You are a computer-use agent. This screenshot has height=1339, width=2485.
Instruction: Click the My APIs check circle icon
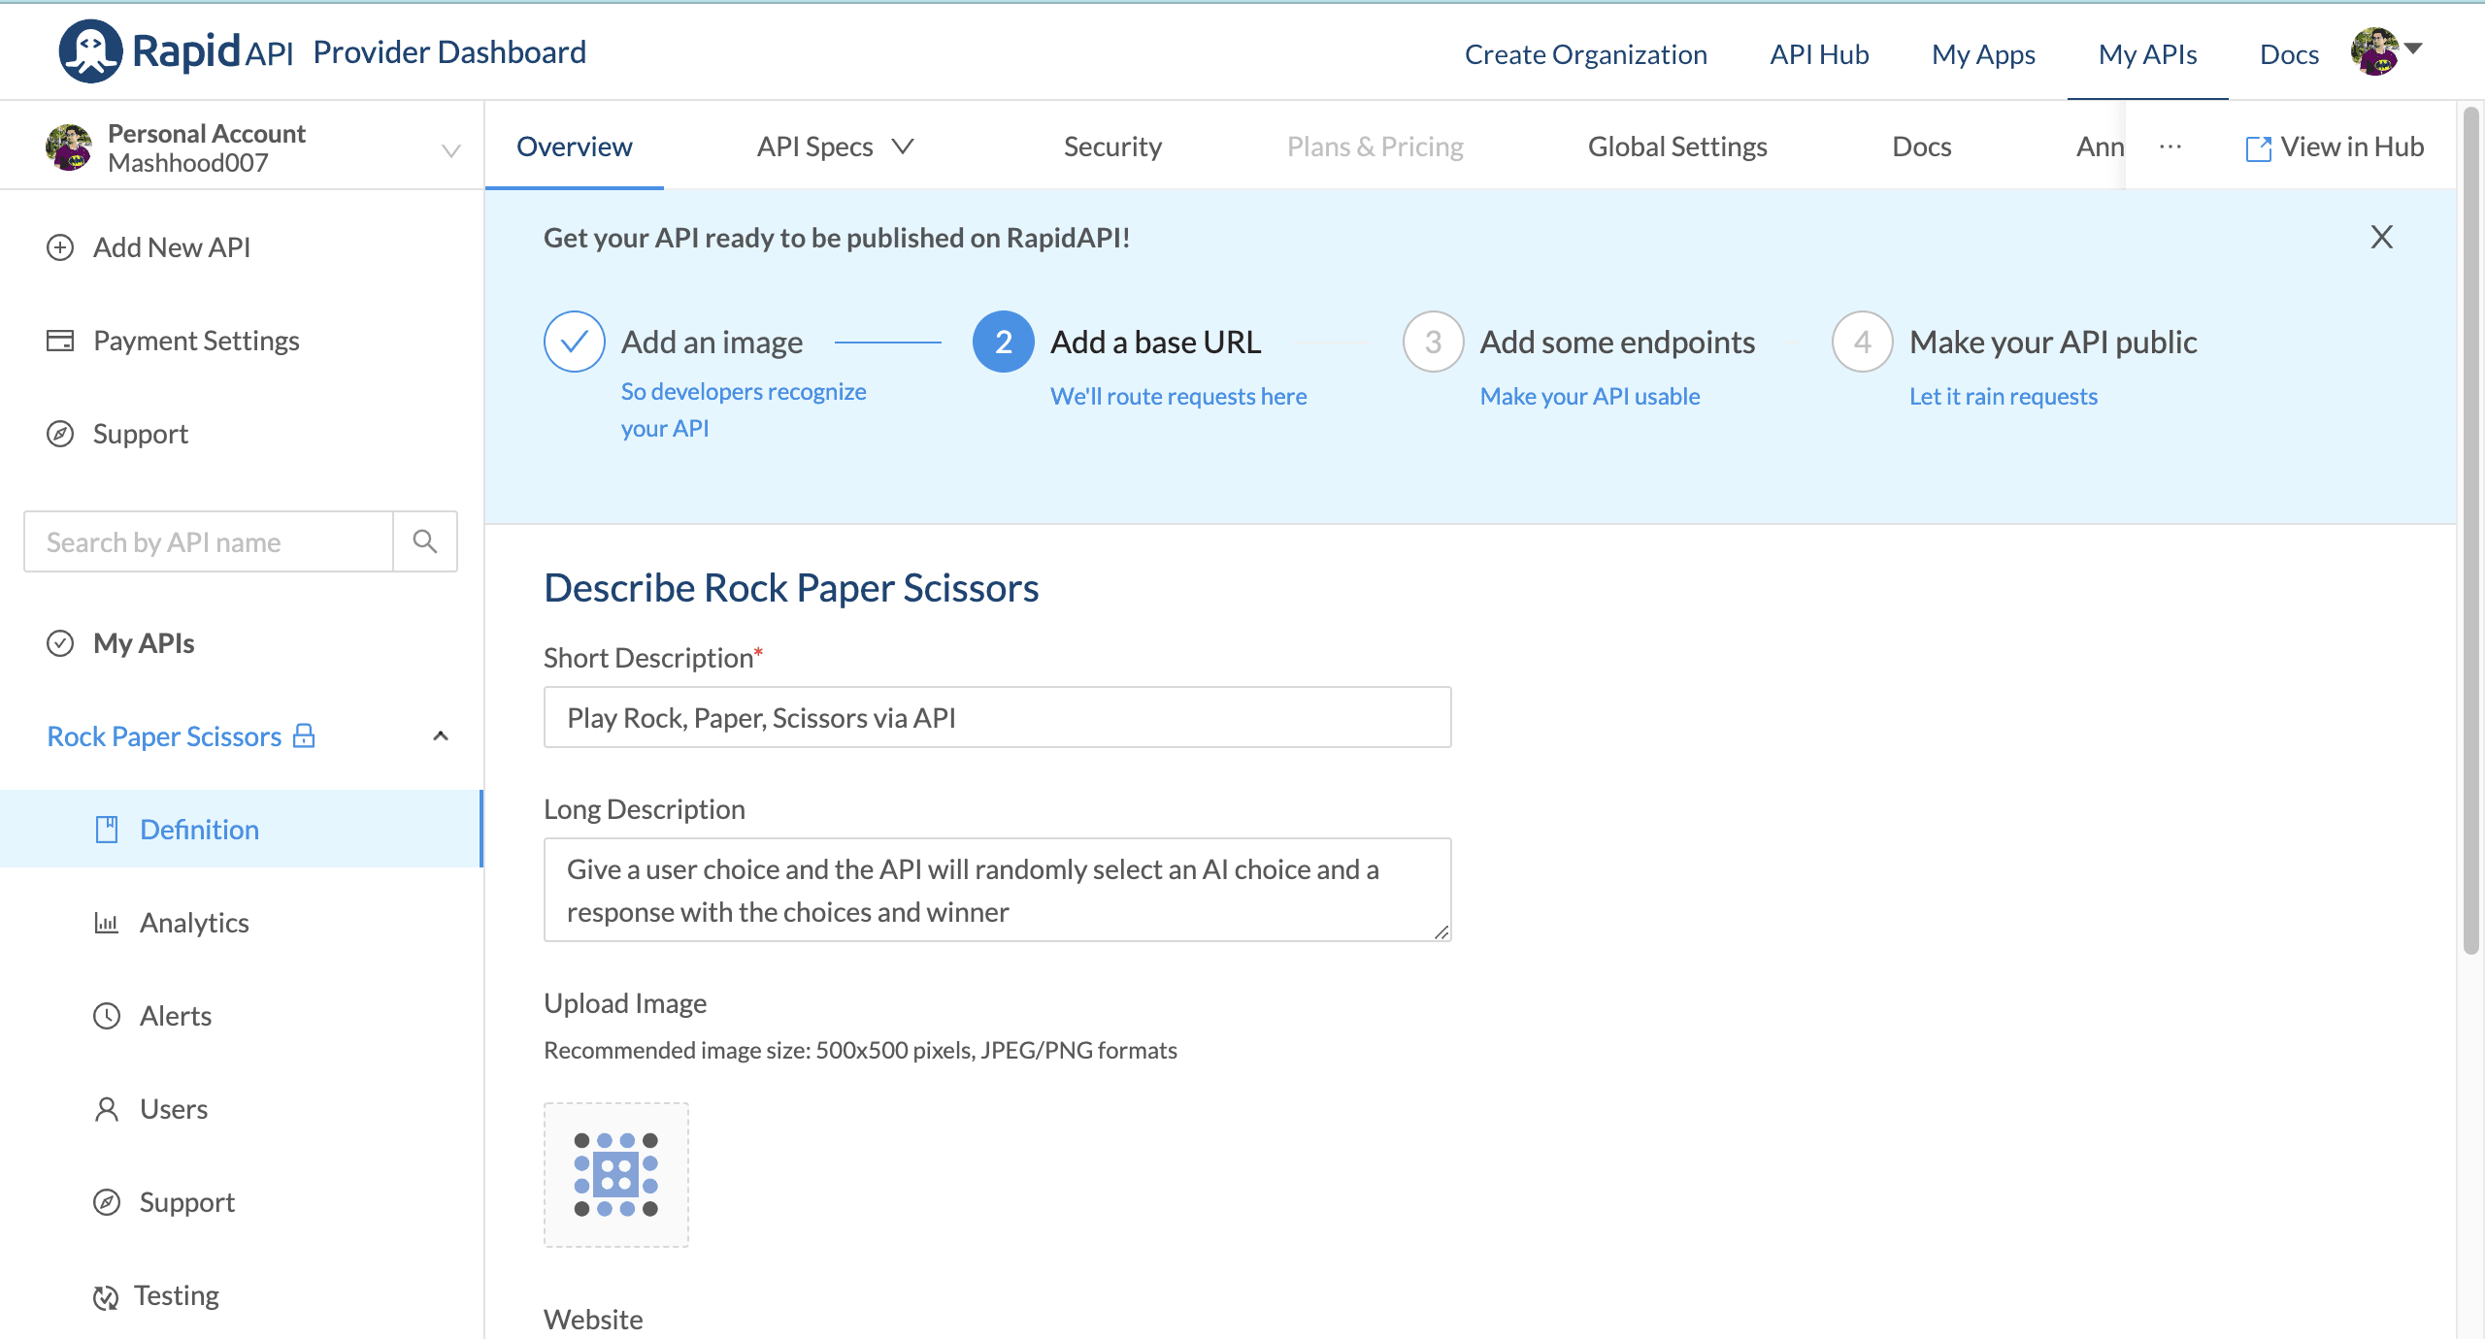pos(60,643)
